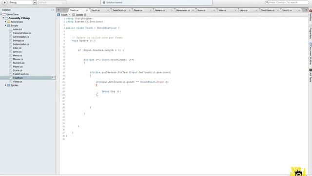This screenshot has height=176, width=312.
Task: Click the 'public class Touch : MonoBehaviour' line
Action: (93, 28)
